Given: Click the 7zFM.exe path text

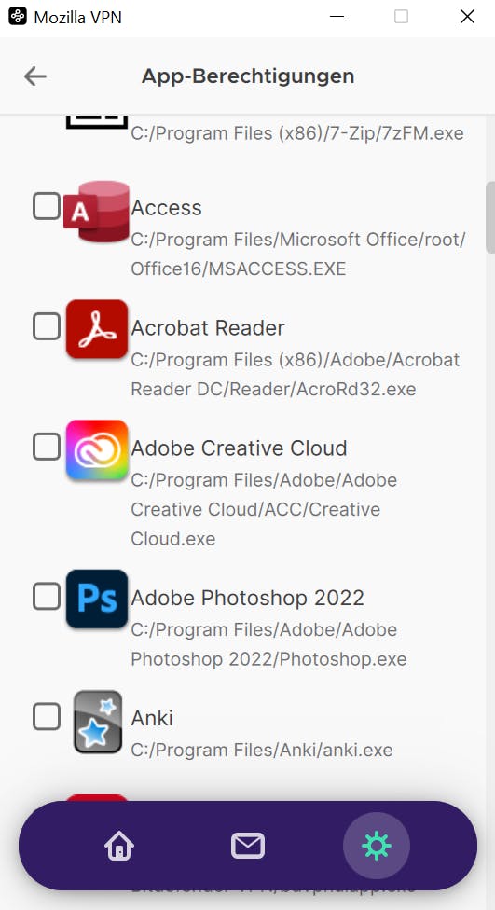Looking at the screenshot, I should click(297, 133).
